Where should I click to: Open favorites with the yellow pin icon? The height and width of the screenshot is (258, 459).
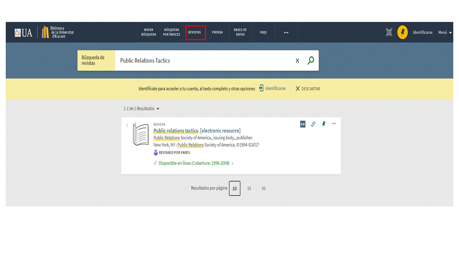[x=402, y=32]
